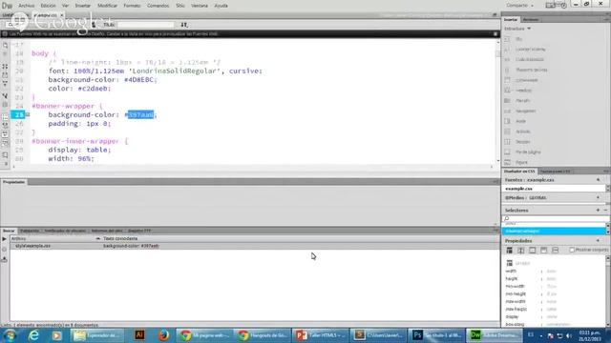Insert a Navigation element
Image resolution: width=611 pixels, height=343 pixels.
(525, 111)
